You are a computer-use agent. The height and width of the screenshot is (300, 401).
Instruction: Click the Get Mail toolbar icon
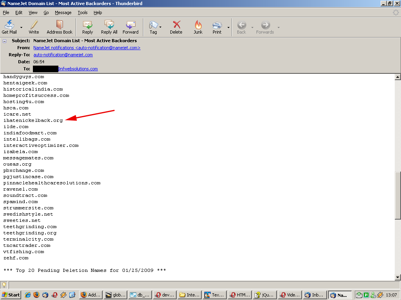pos(9,27)
